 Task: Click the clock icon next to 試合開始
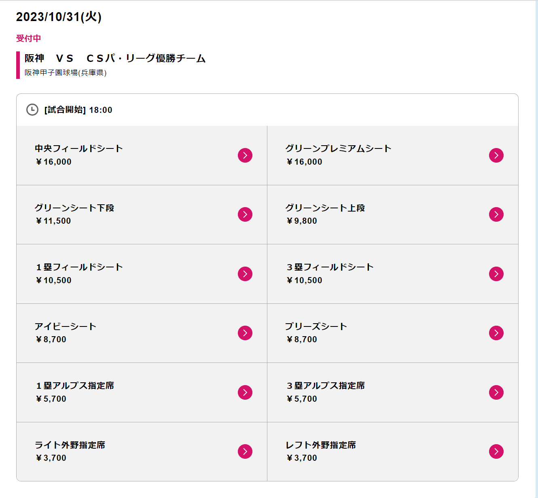pyautogui.click(x=32, y=110)
